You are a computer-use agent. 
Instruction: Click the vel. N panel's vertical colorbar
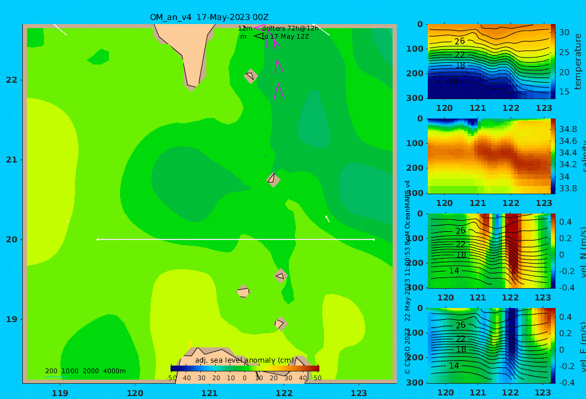pyautogui.click(x=553, y=251)
